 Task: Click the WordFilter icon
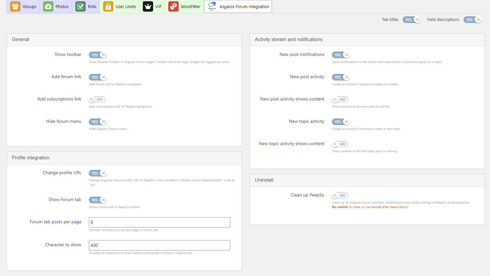point(174,7)
